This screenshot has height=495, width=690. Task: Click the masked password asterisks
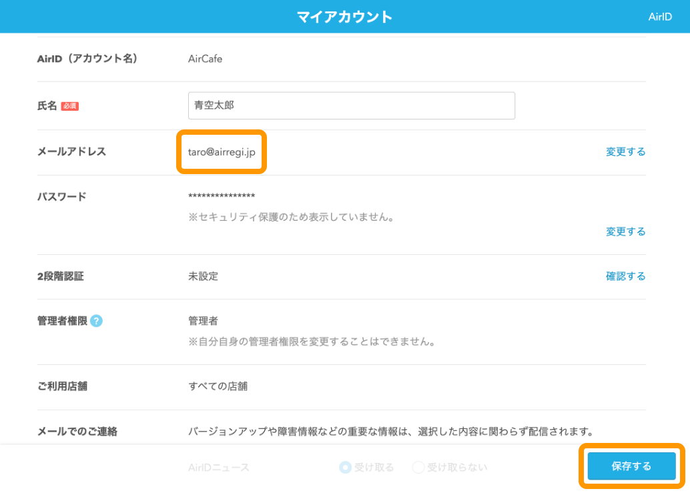(220, 196)
